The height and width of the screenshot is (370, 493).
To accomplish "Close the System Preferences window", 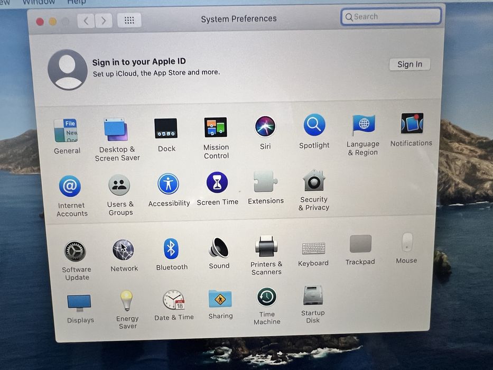I will coord(40,22).
